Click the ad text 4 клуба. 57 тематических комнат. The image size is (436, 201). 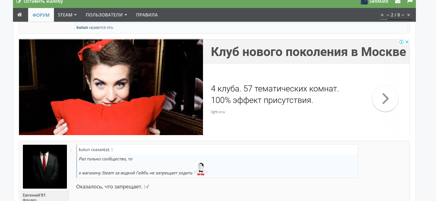point(275,89)
